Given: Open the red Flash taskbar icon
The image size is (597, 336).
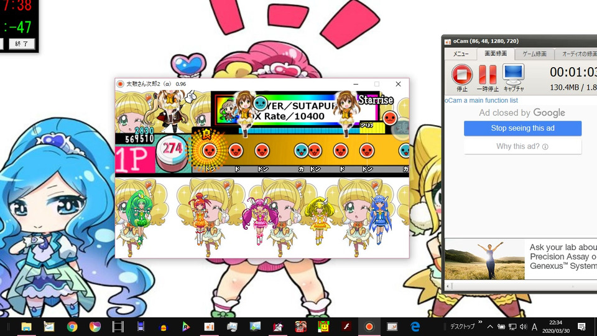Looking at the screenshot, I should pos(346,327).
